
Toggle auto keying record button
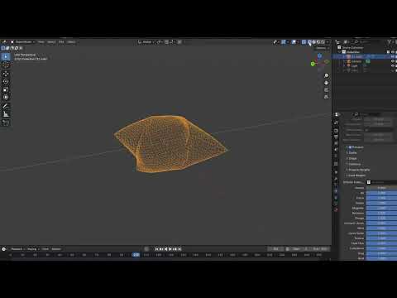point(146,249)
